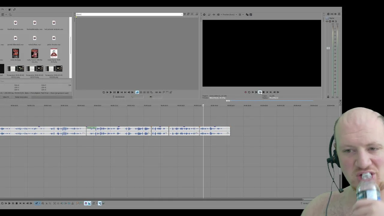Viewport: 384px width, 216px height.
Task: Toggle dim output on Master Bus
Action: tap(335, 14)
